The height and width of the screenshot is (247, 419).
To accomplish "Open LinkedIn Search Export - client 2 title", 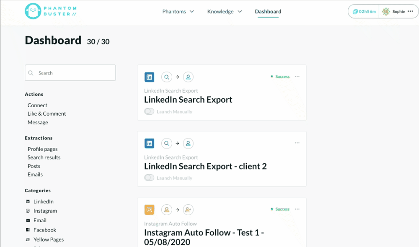I will 205,166.
